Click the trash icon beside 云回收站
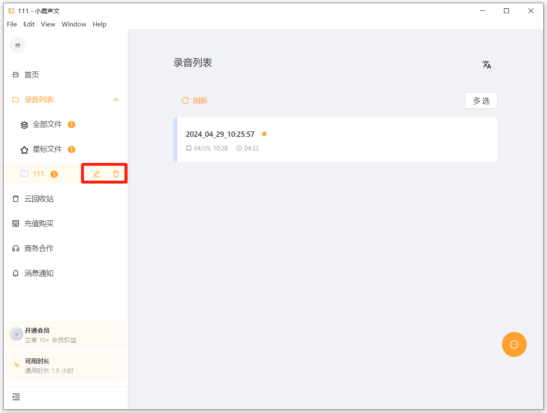The height and width of the screenshot is (413, 547). point(16,199)
